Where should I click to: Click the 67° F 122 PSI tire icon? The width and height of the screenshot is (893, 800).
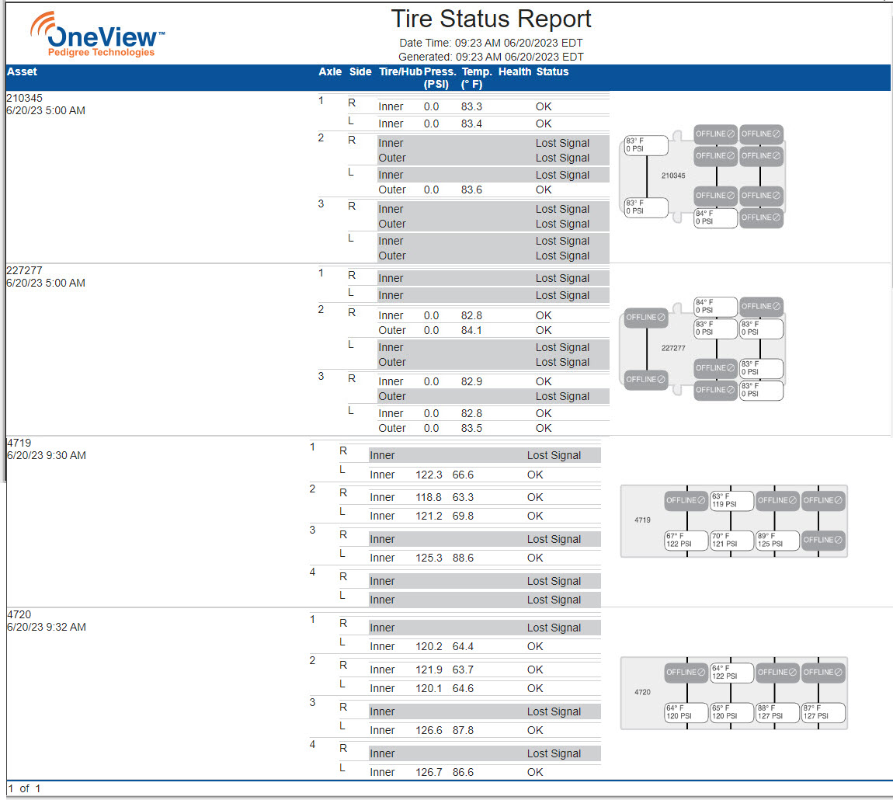[686, 541]
